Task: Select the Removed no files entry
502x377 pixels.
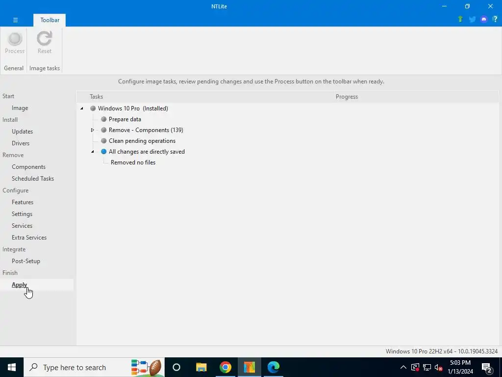Action: click(133, 162)
